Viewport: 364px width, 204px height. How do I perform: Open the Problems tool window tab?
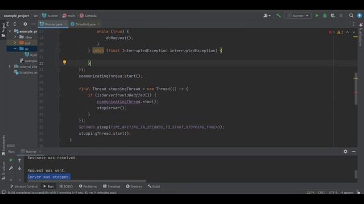tap(88, 186)
